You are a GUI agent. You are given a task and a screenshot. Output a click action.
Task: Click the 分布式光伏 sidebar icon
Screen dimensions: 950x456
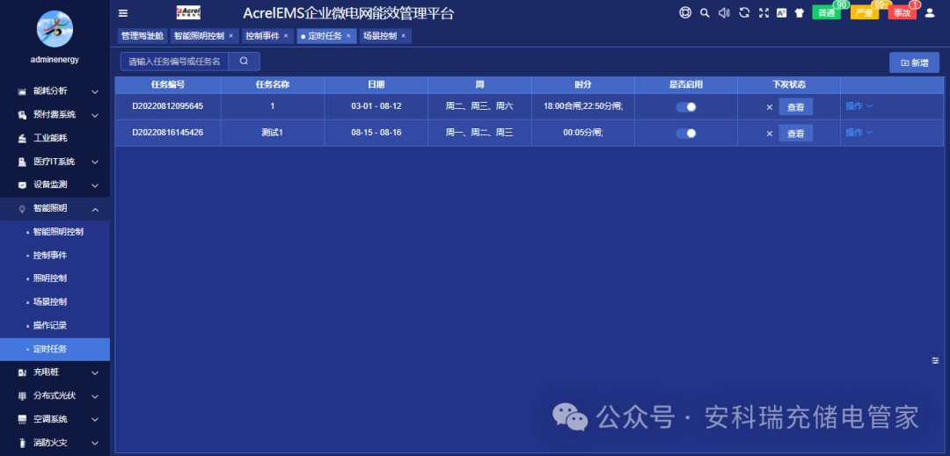(22, 396)
